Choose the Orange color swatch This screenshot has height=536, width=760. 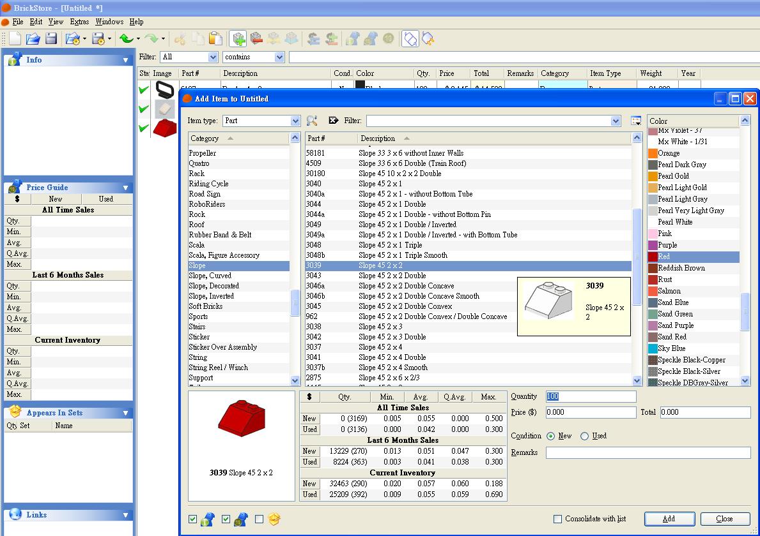[x=653, y=153]
